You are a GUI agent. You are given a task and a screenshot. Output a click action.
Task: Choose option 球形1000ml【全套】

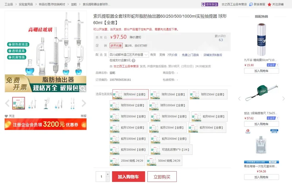[x=169, y=105]
